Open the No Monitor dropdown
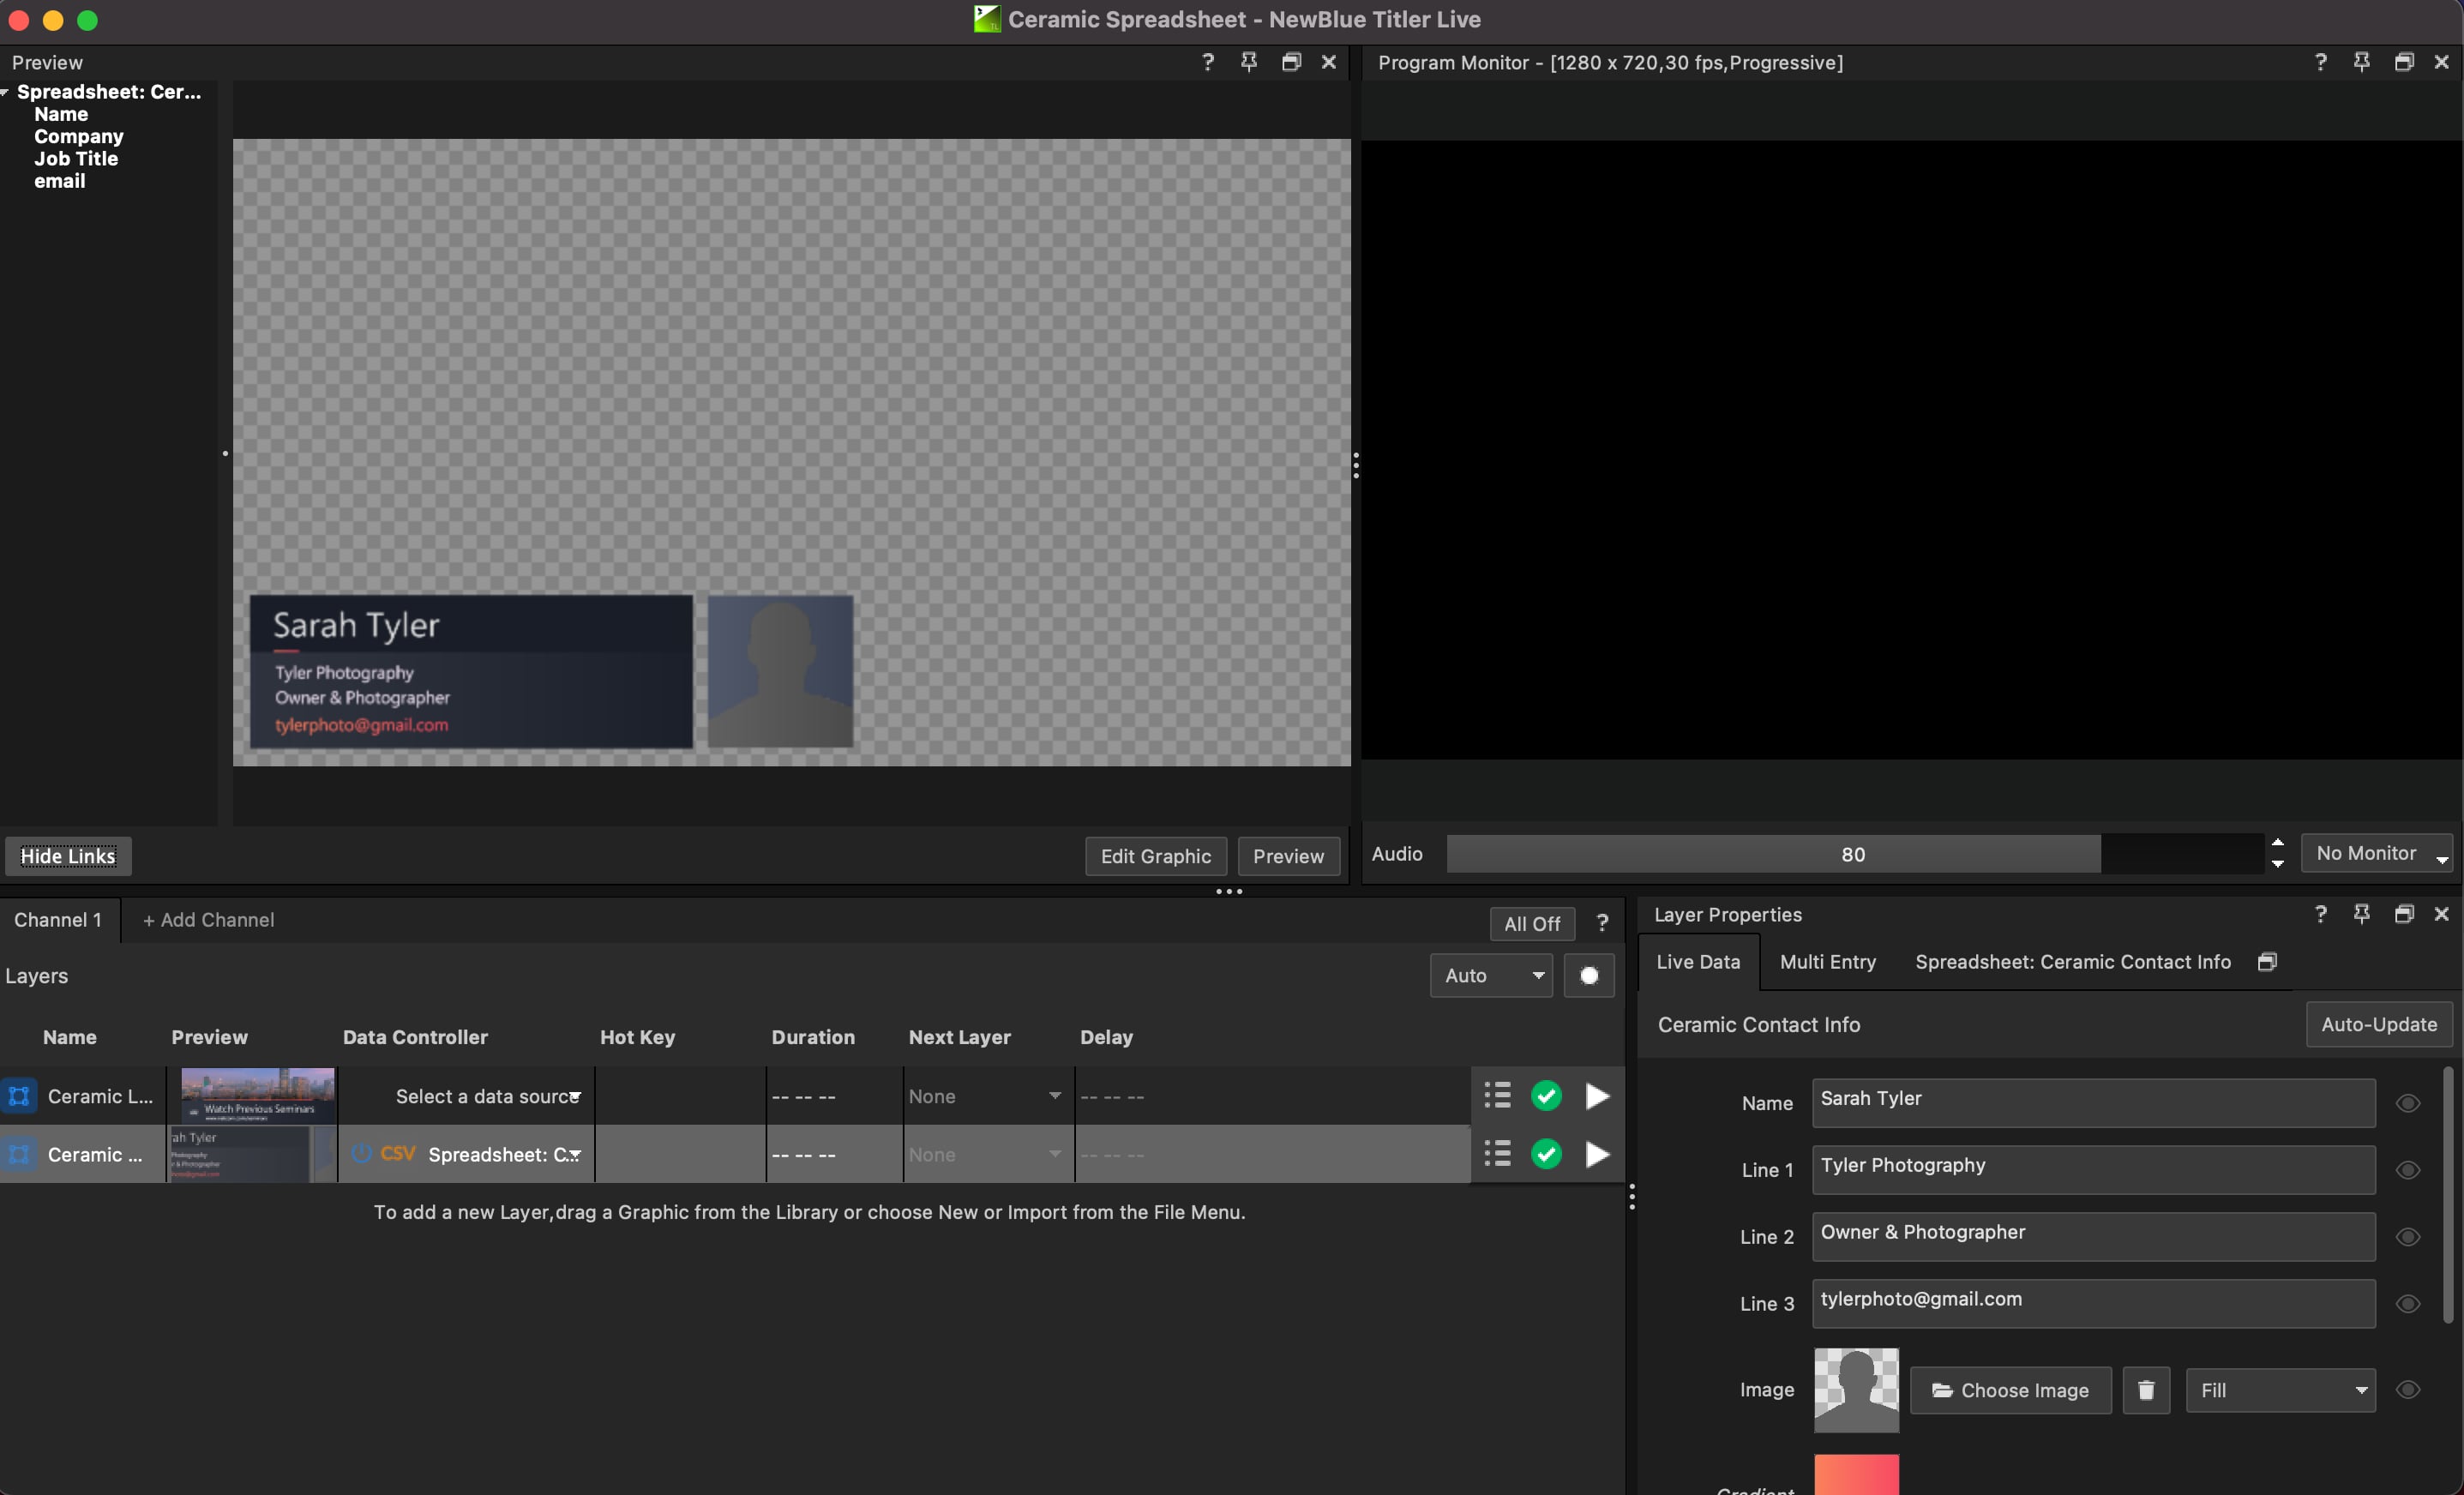 coord(2377,853)
